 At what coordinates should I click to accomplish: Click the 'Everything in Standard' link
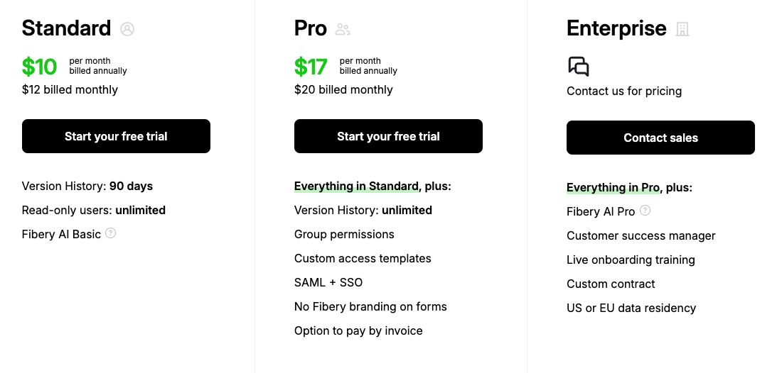point(356,186)
